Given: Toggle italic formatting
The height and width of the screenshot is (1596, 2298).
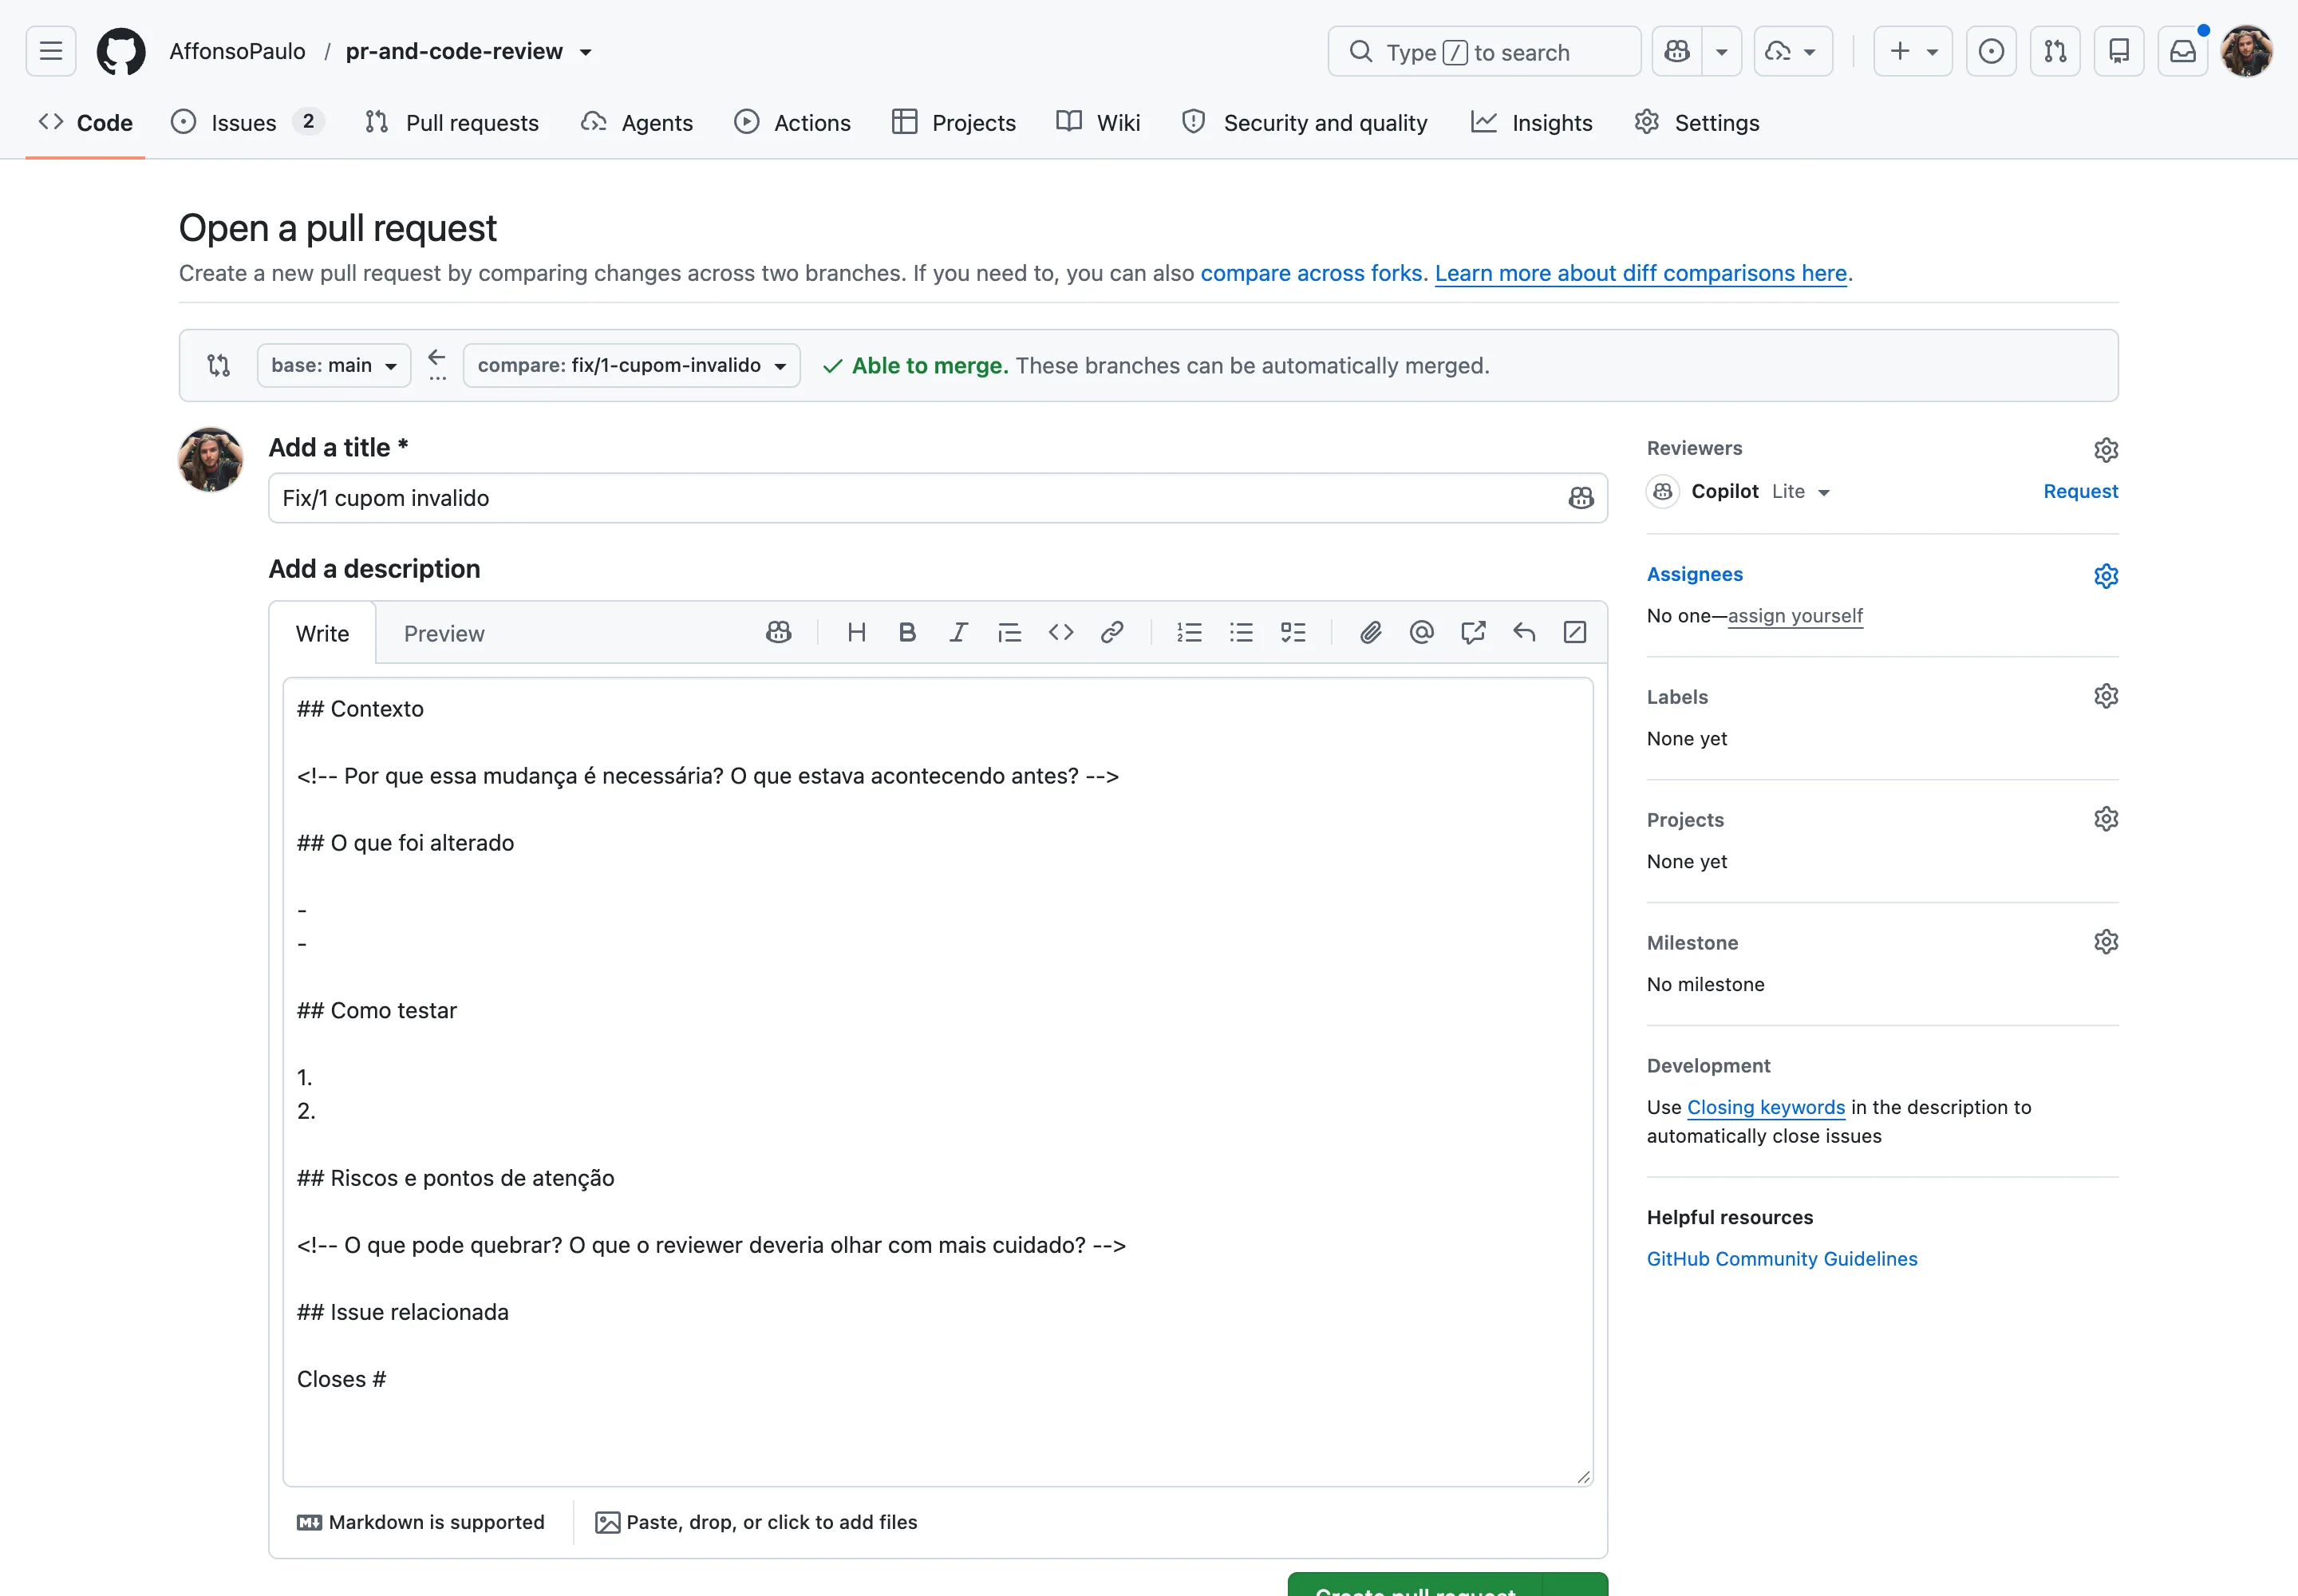Looking at the screenshot, I should (x=958, y=632).
